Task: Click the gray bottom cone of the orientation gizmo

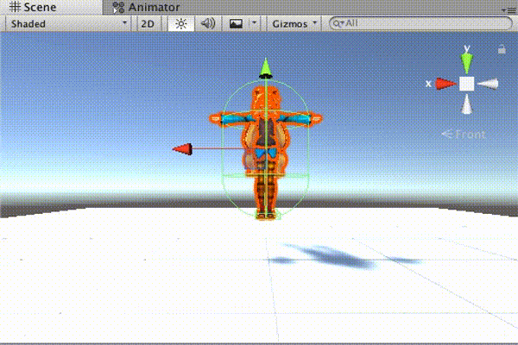Action: [x=466, y=104]
